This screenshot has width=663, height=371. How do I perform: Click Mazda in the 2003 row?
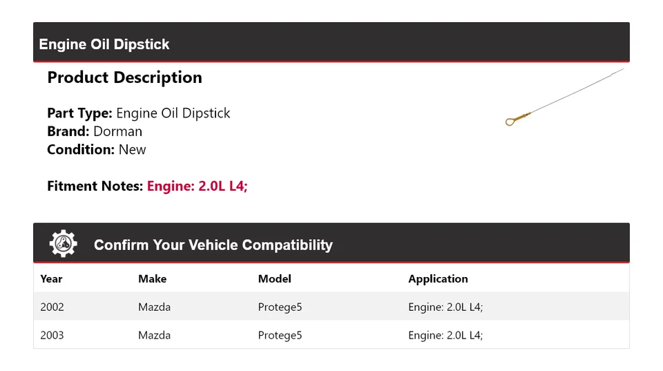[154, 335]
